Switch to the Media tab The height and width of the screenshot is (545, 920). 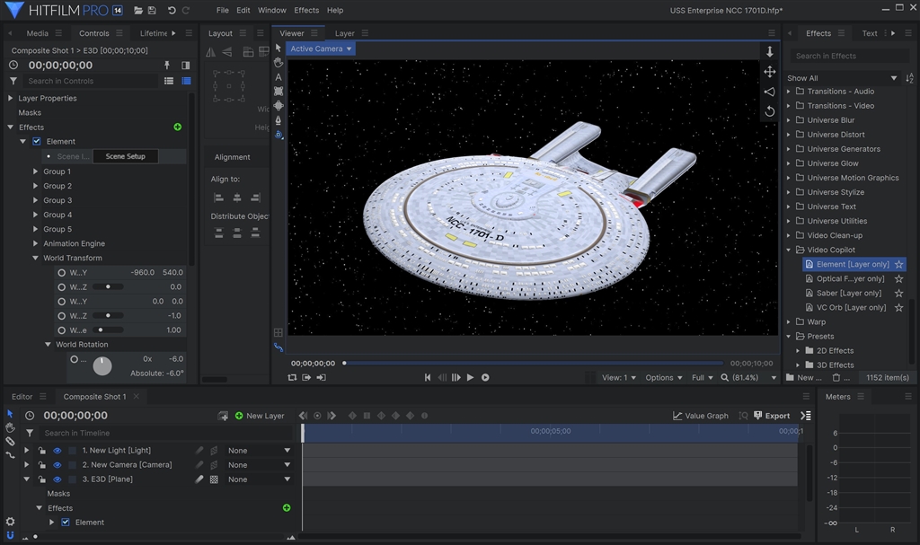tap(37, 33)
